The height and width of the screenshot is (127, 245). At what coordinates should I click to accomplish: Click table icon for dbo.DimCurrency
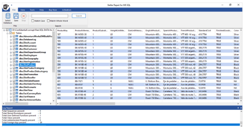tap(17, 46)
